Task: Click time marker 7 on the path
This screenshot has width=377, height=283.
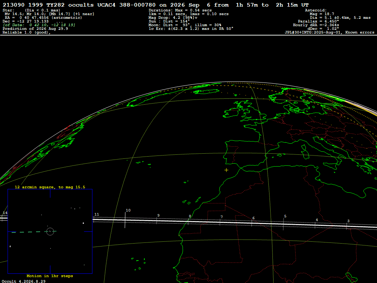Action: click(222, 217)
